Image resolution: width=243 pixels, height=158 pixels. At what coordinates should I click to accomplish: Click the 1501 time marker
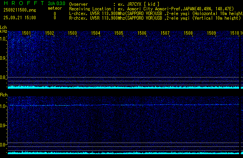click(27, 34)
